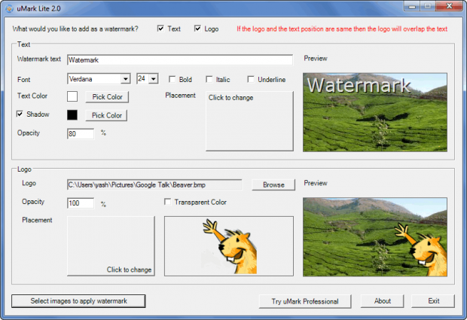This screenshot has width=467, height=320.
Task: Enable the Text watermark checkbox
Action: 161,29
